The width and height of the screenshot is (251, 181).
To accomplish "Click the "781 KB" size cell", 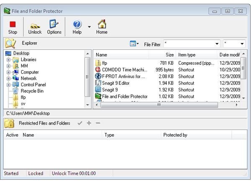I will [x=166, y=63].
